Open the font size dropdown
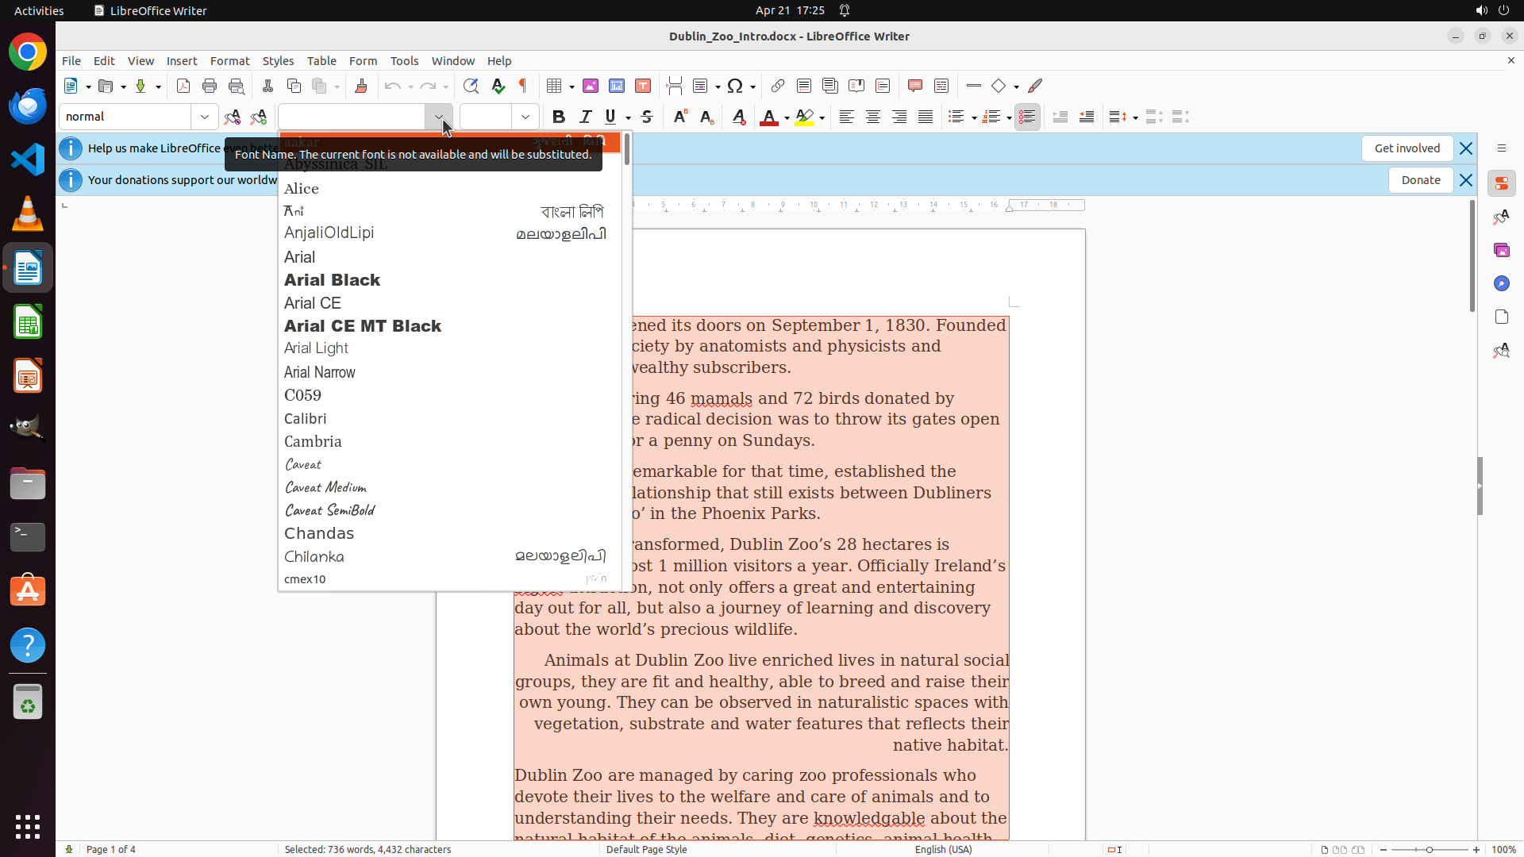1524x857 pixels. click(525, 117)
